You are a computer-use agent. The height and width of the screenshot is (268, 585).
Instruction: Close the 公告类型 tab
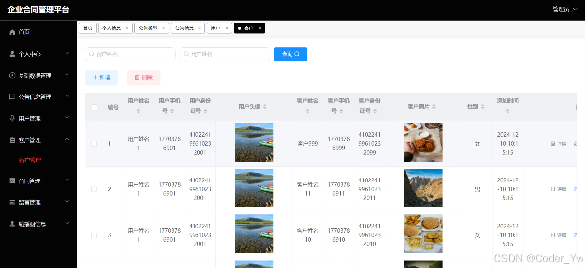point(163,28)
